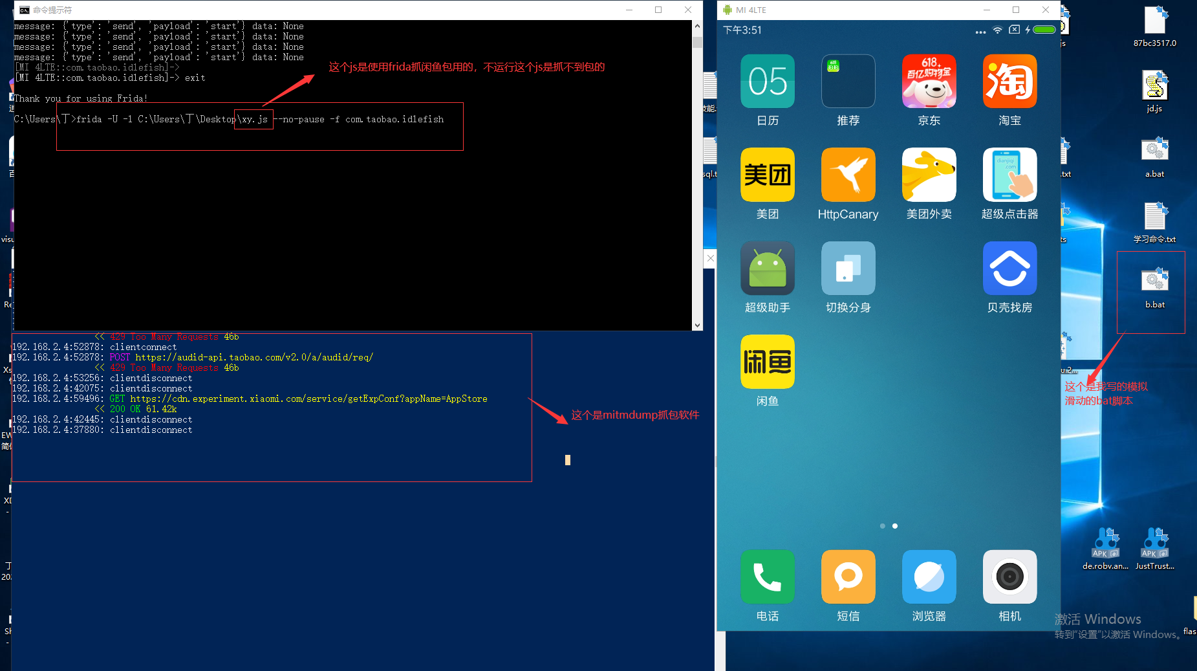Open the 日历 calendar app on the phone
Viewport: 1197px width, 671px height.
[767, 81]
